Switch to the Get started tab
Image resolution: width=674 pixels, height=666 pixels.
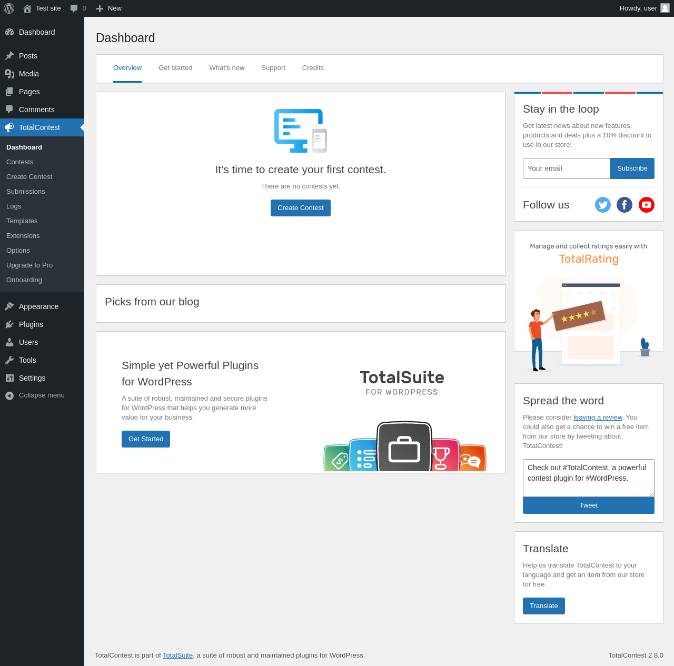click(175, 68)
